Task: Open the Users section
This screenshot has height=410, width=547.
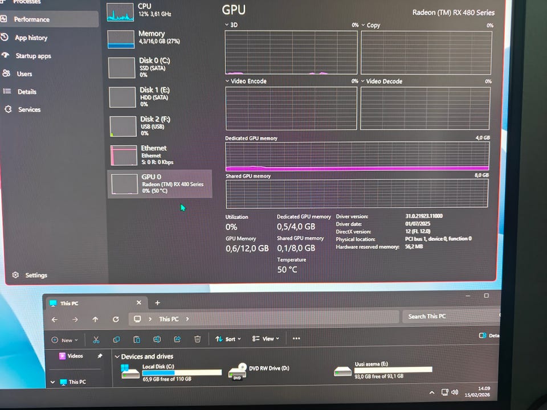Action: [x=24, y=74]
